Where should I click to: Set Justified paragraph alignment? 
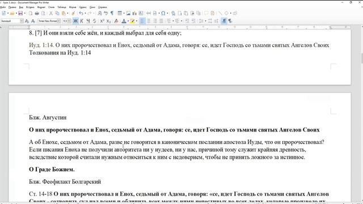(161, 21)
